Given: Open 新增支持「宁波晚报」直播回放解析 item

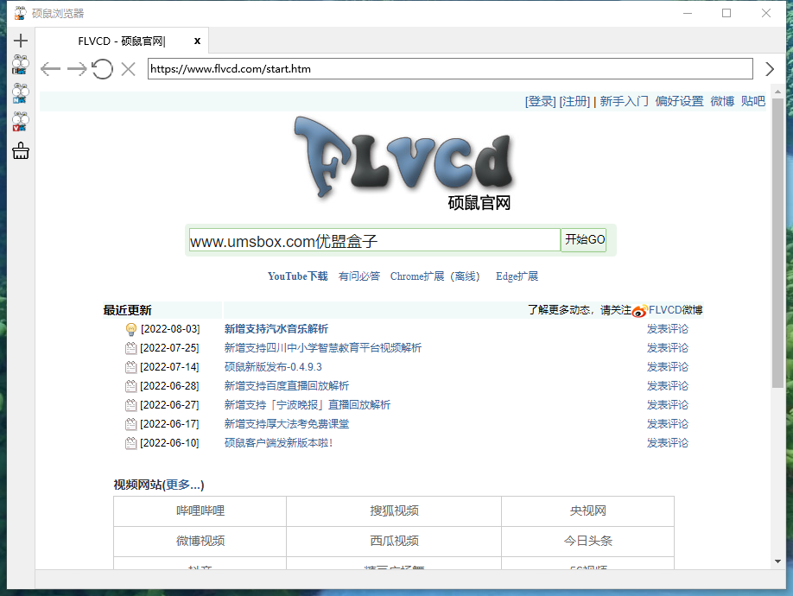Looking at the screenshot, I should coord(308,405).
